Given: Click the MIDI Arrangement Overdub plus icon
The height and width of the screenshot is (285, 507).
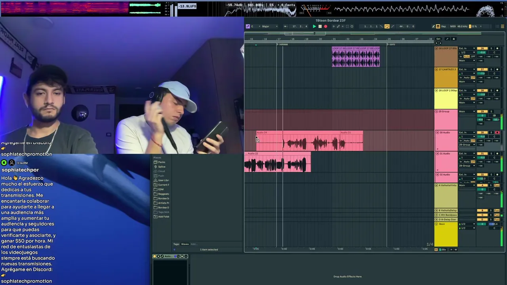Looking at the screenshot, I should click(x=334, y=27).
